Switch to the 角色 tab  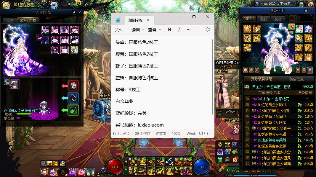coord(10,20)
